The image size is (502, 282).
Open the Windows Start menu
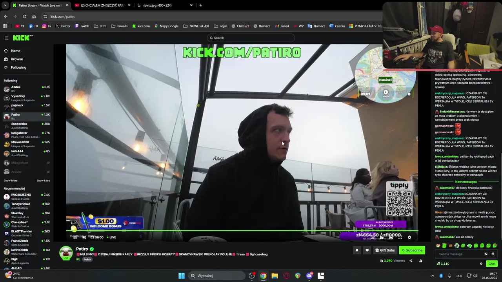(182, 276)
